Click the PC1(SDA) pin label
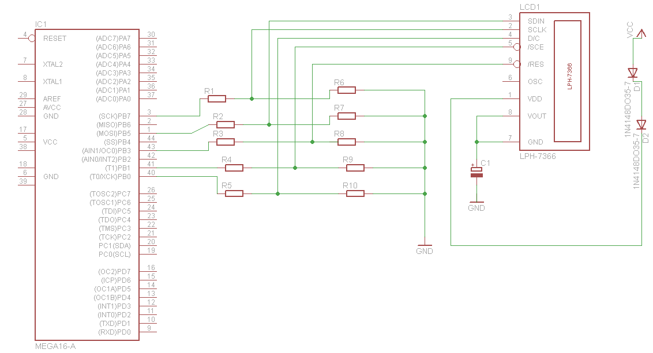Viewport: 653px width, 353px height. point(115,246)
